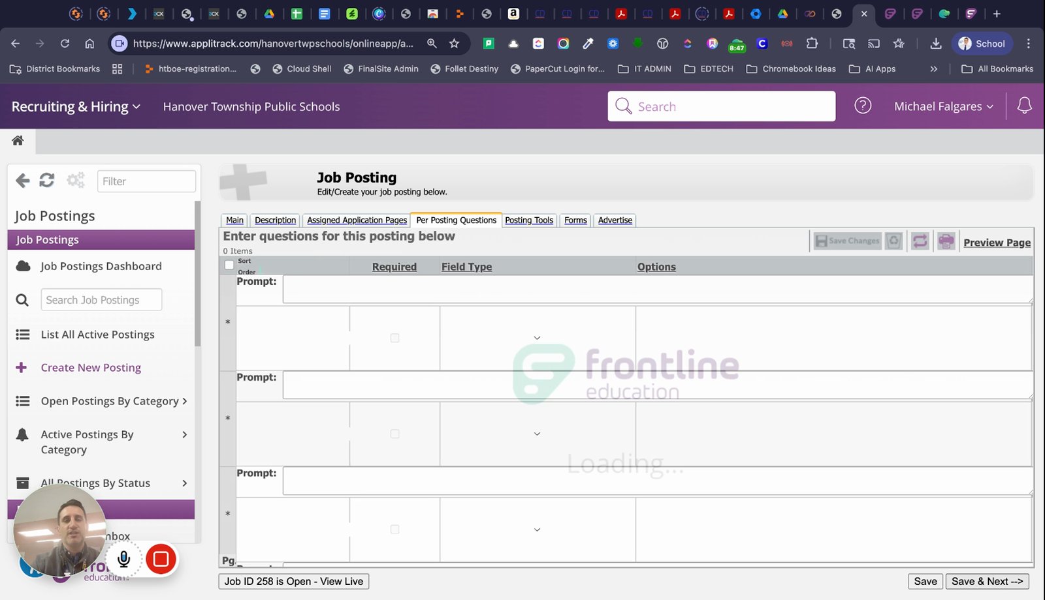Click the recycle icon next to Save Changes
This screenshot has width=1045, height=600.
tap(894, 241)
